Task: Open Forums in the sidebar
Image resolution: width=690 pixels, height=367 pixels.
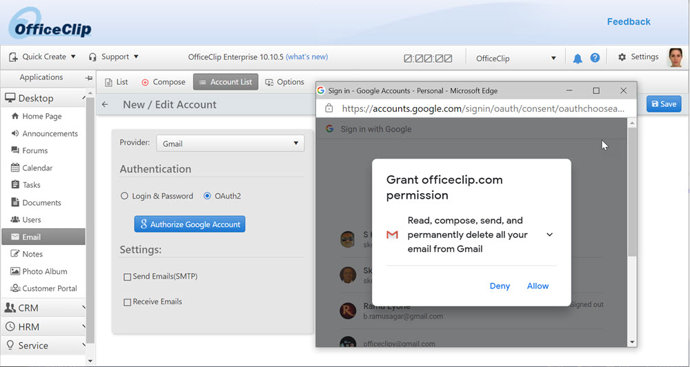Action: [x=30, y=150]
